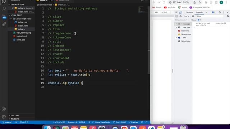The width and height of the screenshot is (230, 129).
Task: Click the feedback icon in status bar
Action: pyautogui.click(x=142, y=122)
